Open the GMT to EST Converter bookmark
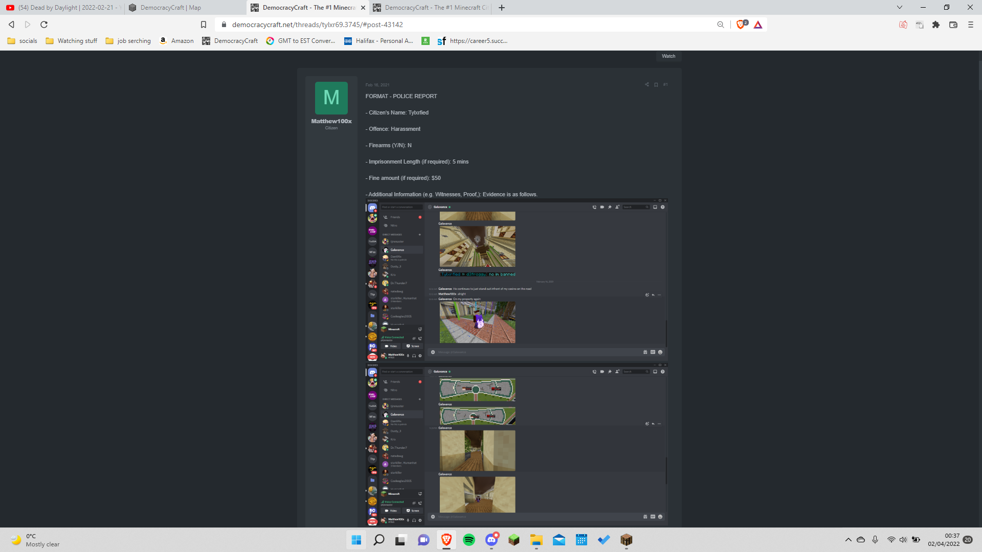982x552 pixels. coord(301,41)
